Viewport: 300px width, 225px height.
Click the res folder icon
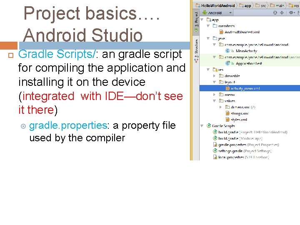click(x=215, y=70)
